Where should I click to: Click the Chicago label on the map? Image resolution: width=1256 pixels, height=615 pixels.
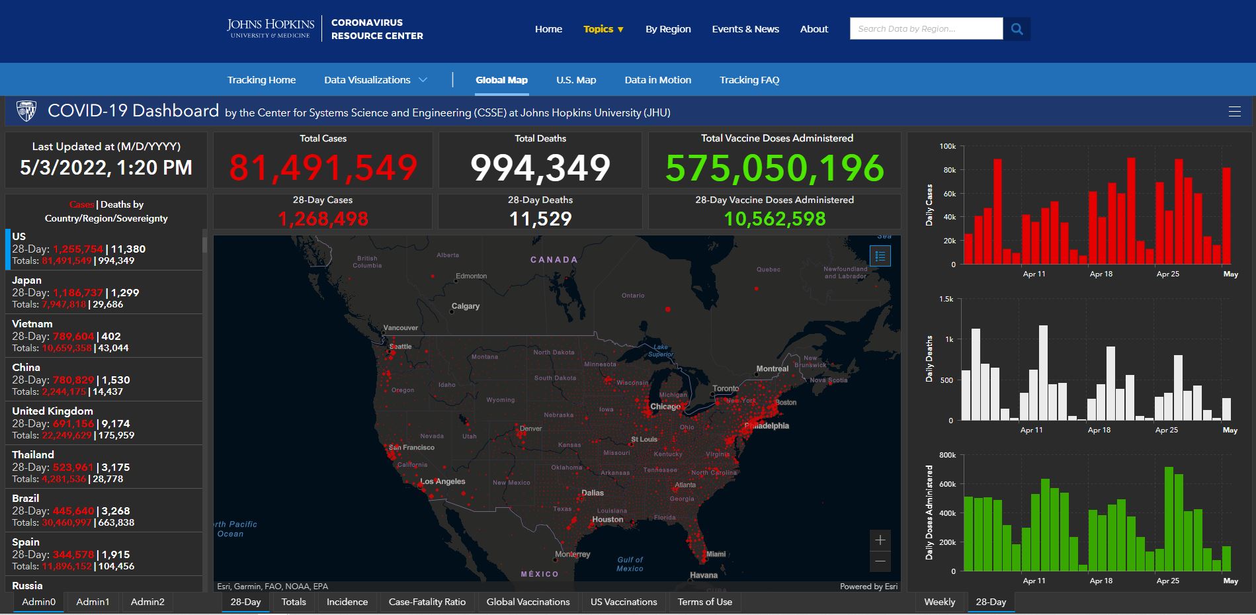[665, 407]
